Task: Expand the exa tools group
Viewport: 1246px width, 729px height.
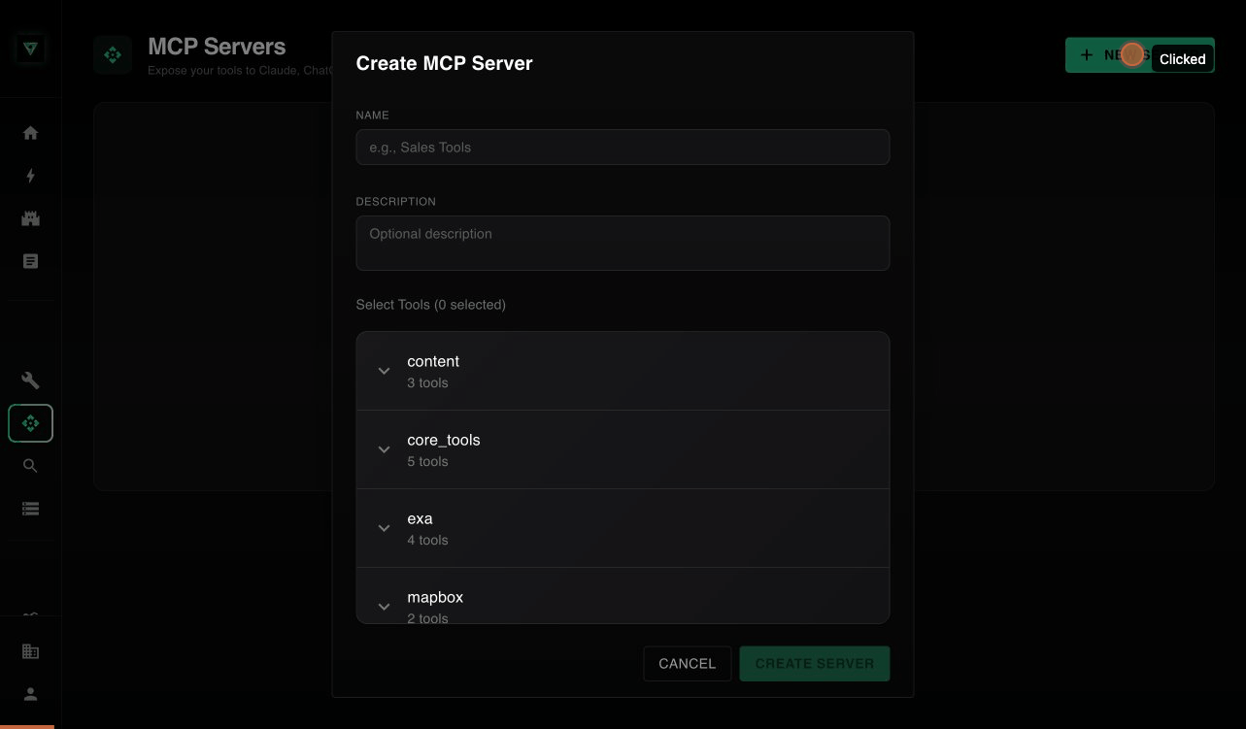Action: tap(384, 528)
